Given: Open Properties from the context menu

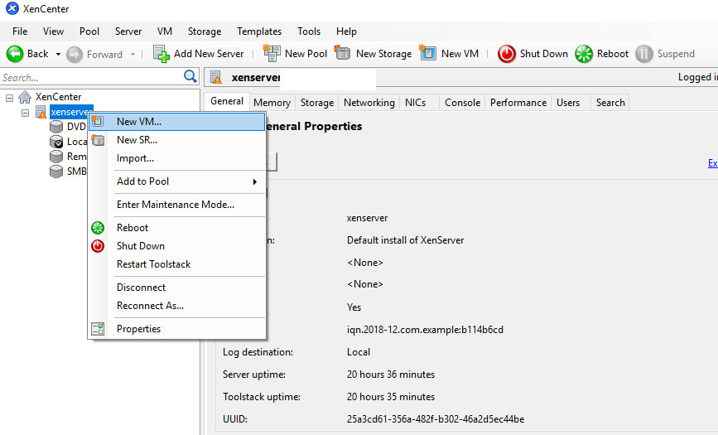Looking at the screenshot, I should coord(138,329).
